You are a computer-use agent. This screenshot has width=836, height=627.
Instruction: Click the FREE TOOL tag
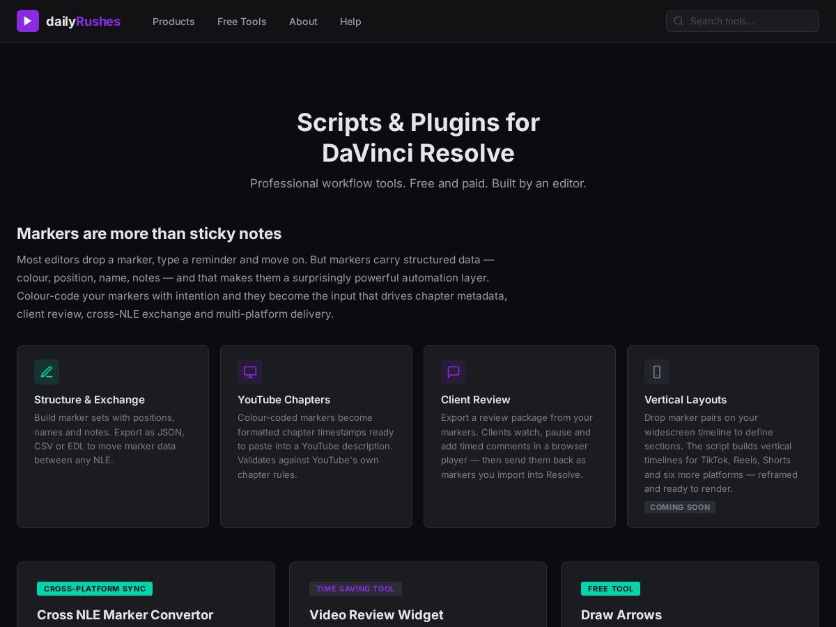tap(610, 589)
